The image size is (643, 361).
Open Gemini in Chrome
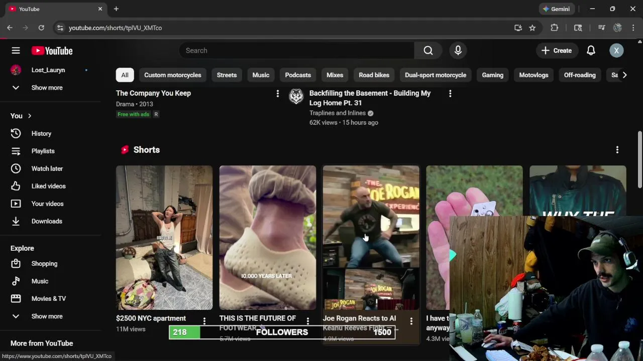click(x=556, y=9)
